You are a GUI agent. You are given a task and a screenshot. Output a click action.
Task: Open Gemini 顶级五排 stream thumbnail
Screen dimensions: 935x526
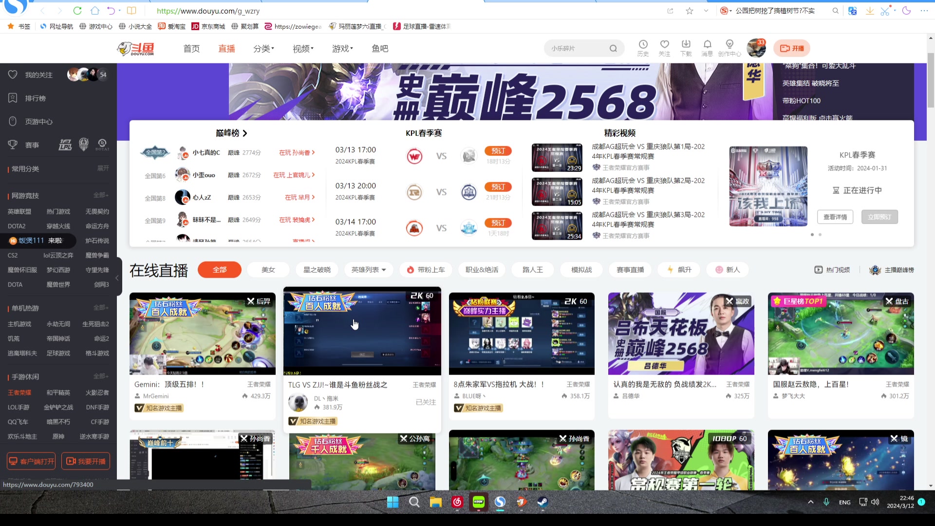(x=203, y=334)
